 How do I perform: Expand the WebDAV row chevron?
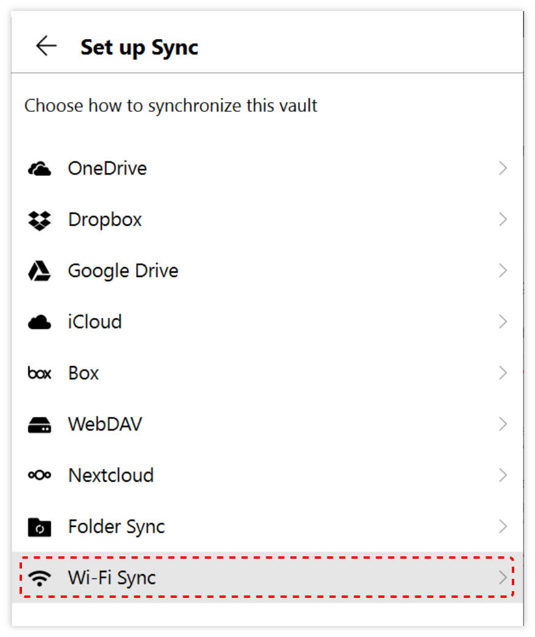tap(503, 424)
